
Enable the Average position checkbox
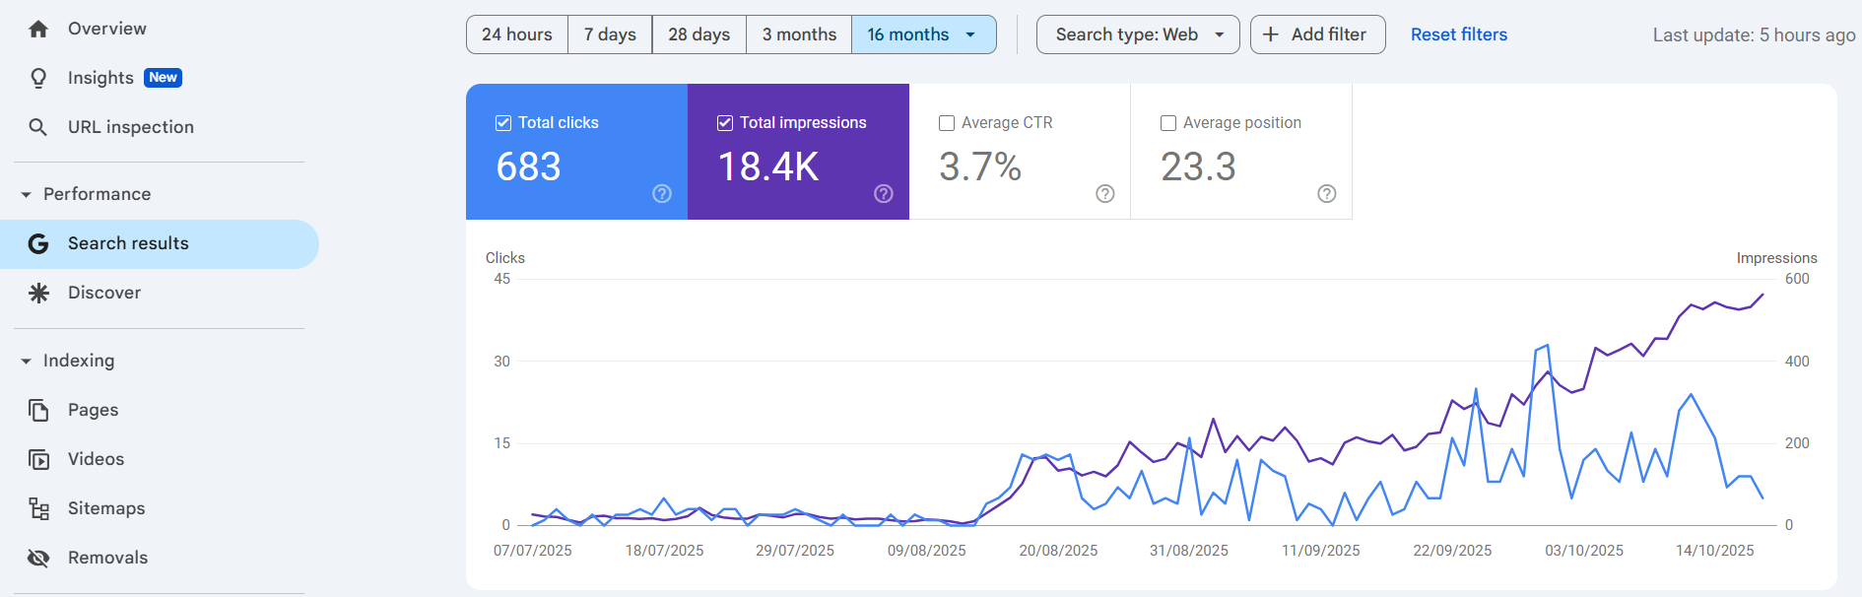click(1168, 123)
